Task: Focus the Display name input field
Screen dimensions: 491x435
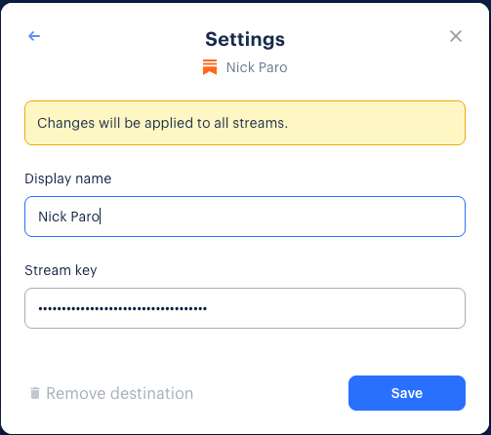Action: tap(245, 217)
